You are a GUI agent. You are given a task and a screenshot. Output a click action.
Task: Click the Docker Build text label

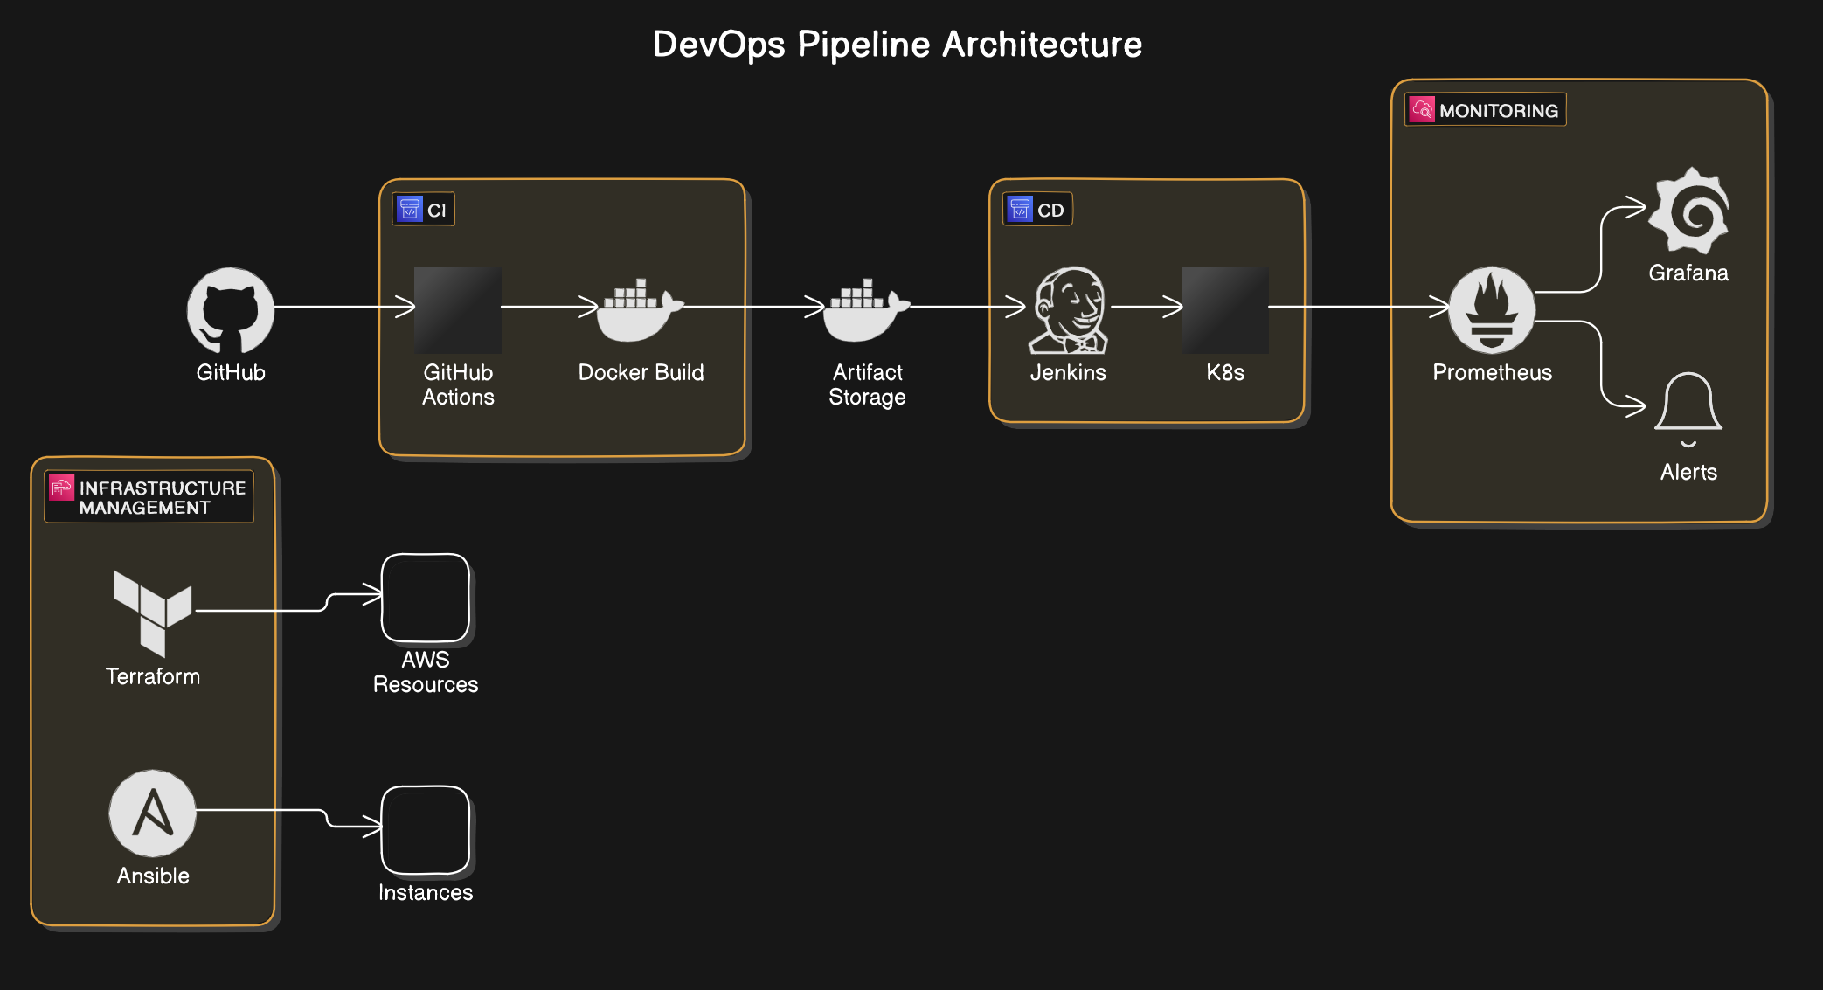point(641,372)
